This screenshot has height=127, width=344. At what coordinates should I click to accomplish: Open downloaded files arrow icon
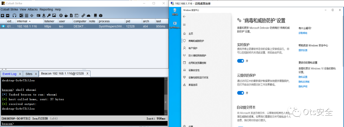(x=44, y=16)
